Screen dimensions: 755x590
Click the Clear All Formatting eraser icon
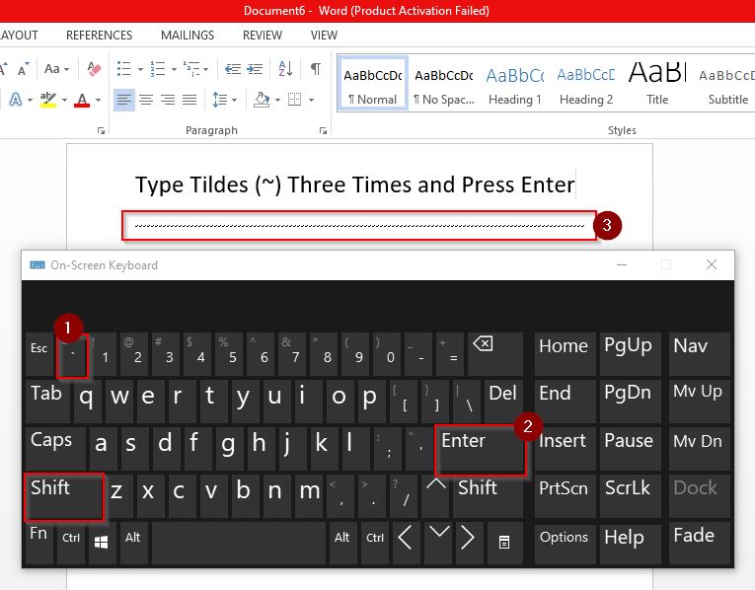[x=95, y=69]
